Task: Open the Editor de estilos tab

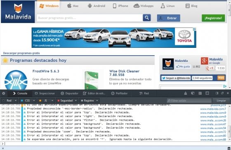Action: point(94,93)
